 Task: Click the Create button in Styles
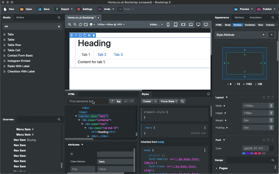[147, 101]
